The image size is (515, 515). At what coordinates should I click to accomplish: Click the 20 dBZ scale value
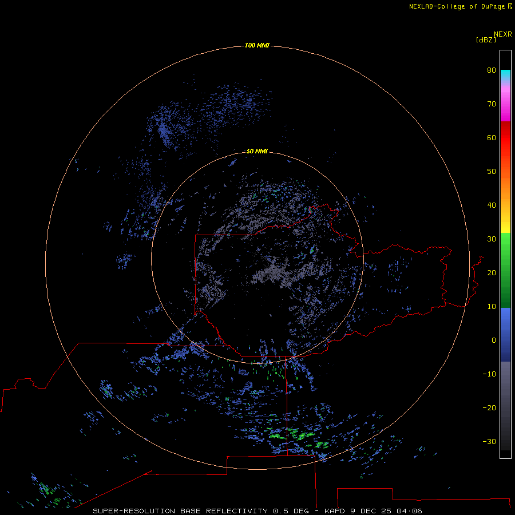[492, 272]
